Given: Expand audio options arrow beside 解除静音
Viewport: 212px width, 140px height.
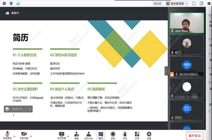Looking at the screenshot, I should pyautogui.click(x=15, y=136).
